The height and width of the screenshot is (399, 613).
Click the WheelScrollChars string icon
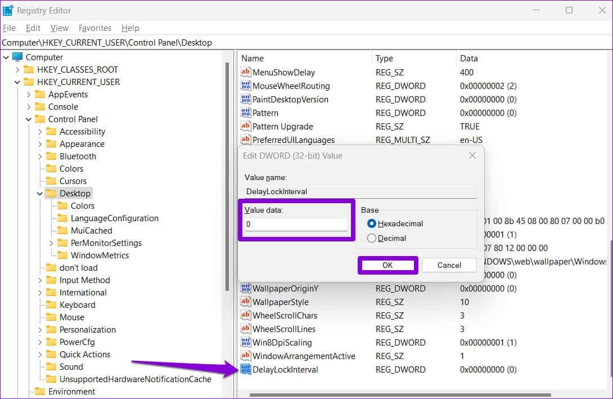pyautogui.click(x=246, y=315)
